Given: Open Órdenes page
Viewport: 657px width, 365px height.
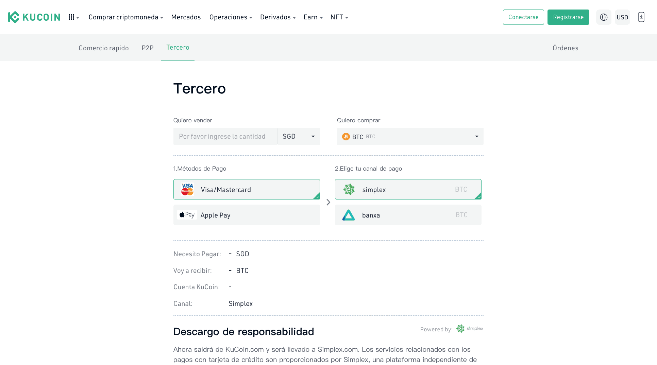Looking at the screenshot, I should tap(566, 48).
